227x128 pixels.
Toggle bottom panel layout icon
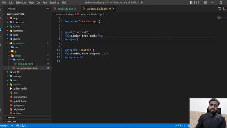click(x=195, y=2)
